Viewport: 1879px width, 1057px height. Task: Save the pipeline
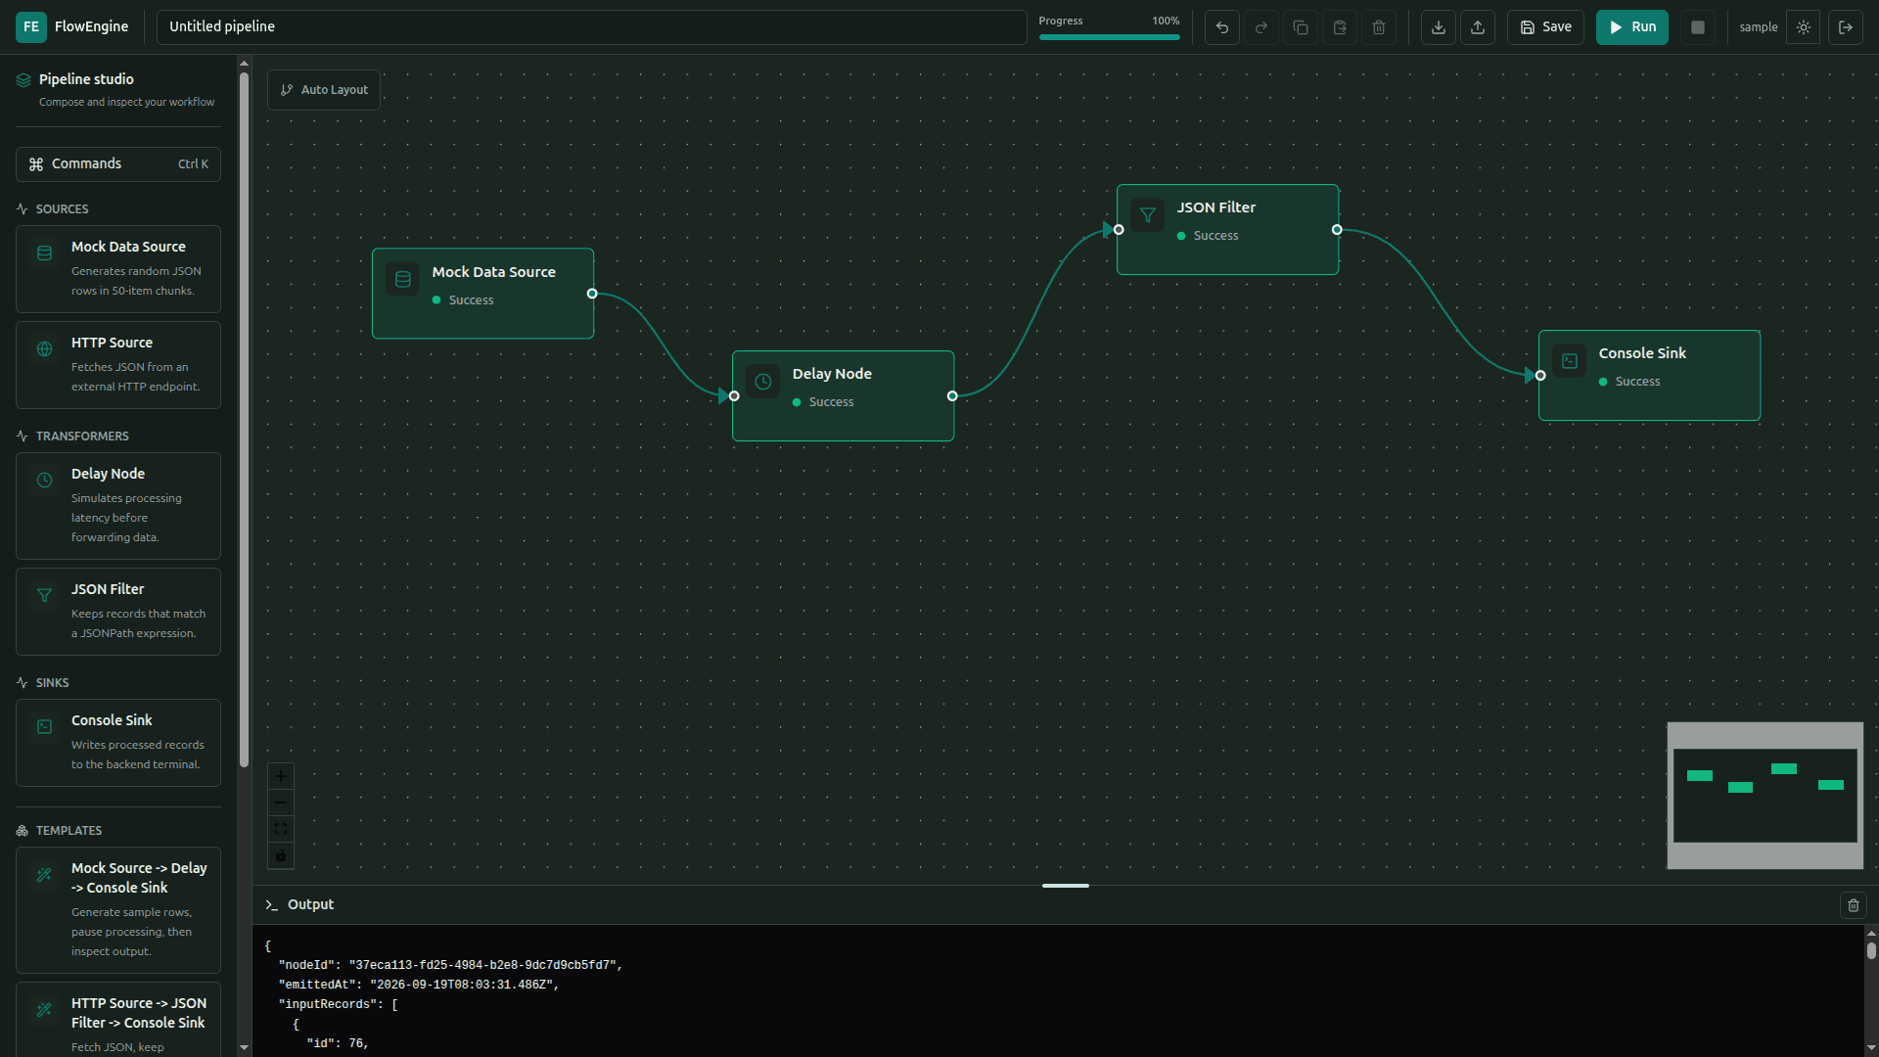[x=1545, y=27]
